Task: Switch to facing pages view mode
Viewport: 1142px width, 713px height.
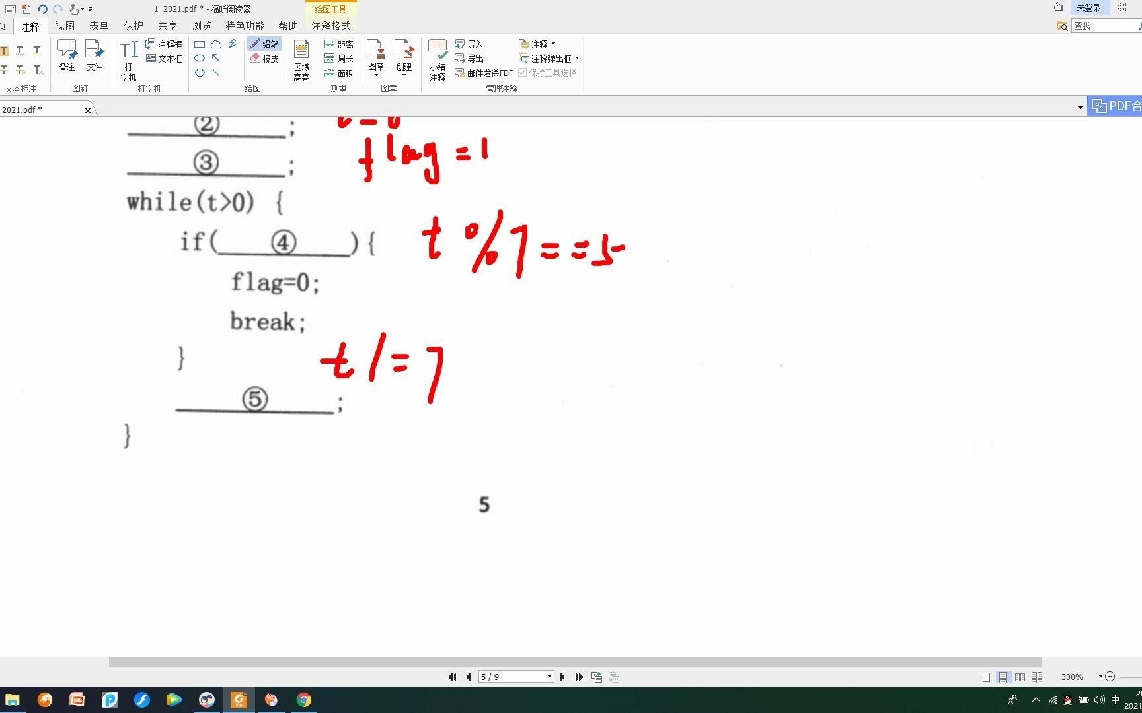Action: 1020,677
